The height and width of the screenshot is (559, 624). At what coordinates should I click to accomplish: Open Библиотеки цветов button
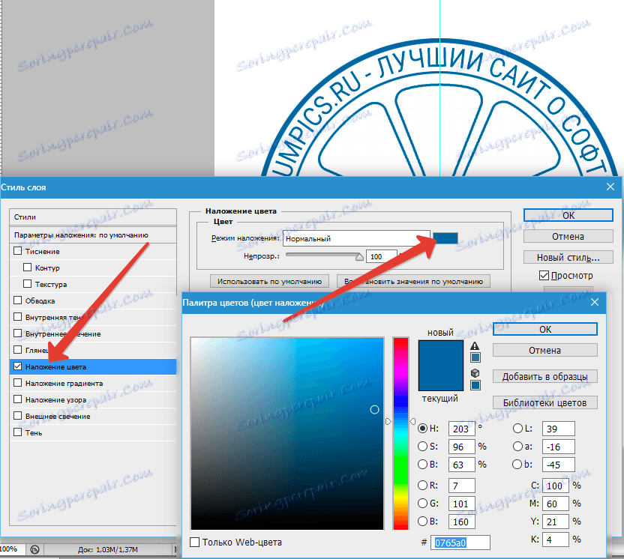[544, 402]
